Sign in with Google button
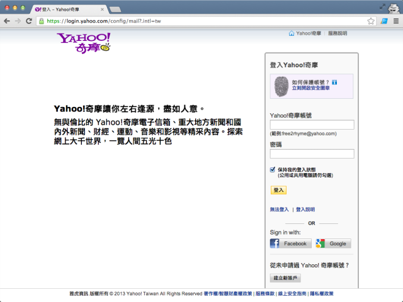 coord(333,243)
